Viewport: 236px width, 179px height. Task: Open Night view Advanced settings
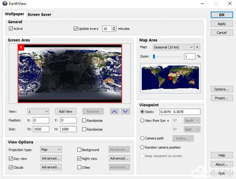pos(119,158)
